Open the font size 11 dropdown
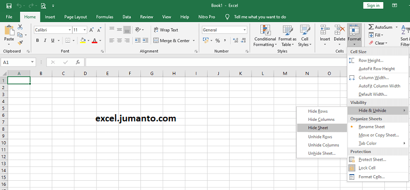410x190 pixels. click(85, 30)
